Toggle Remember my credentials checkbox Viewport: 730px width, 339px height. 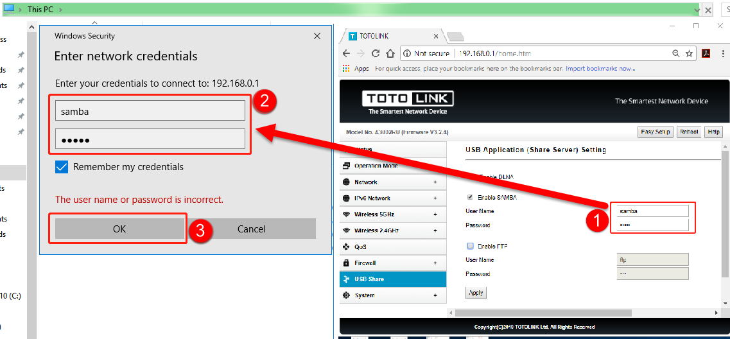[x=62, y=167]
